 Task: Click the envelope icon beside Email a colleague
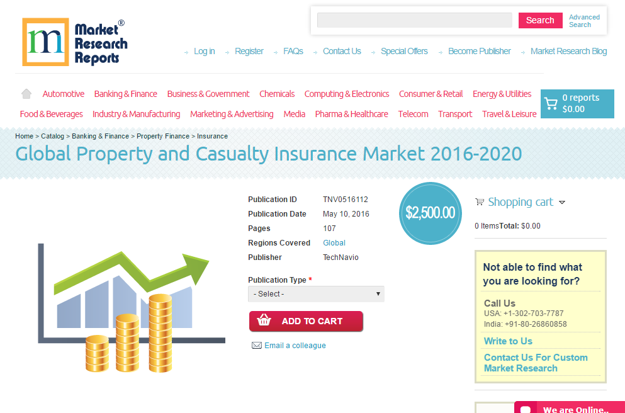point(257,345)
